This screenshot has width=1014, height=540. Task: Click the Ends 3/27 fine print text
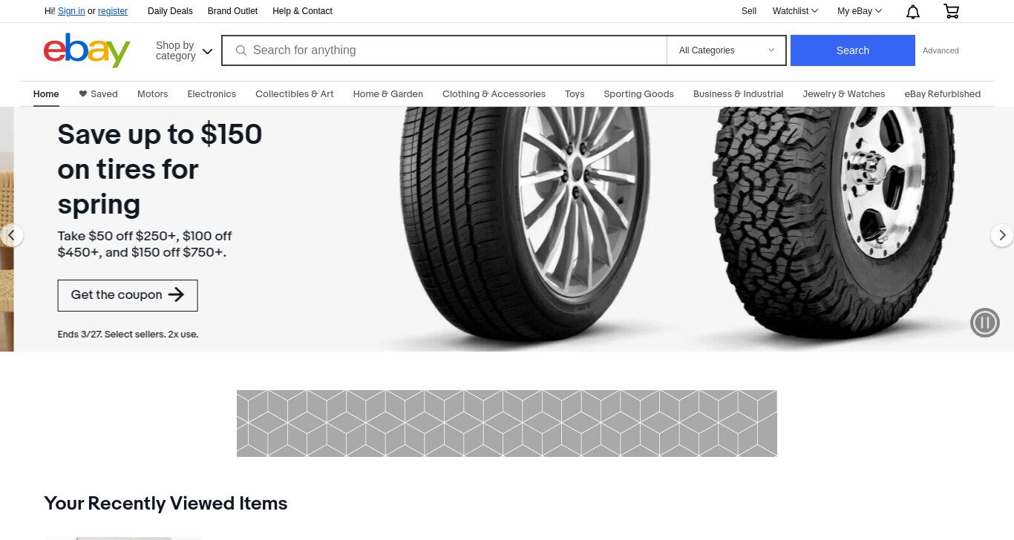pos(128,335)
